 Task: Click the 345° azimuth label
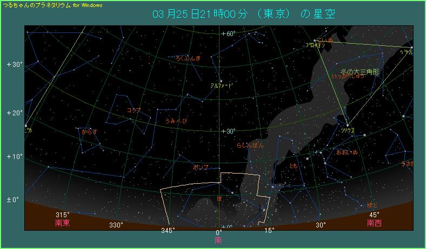(169, 231)
